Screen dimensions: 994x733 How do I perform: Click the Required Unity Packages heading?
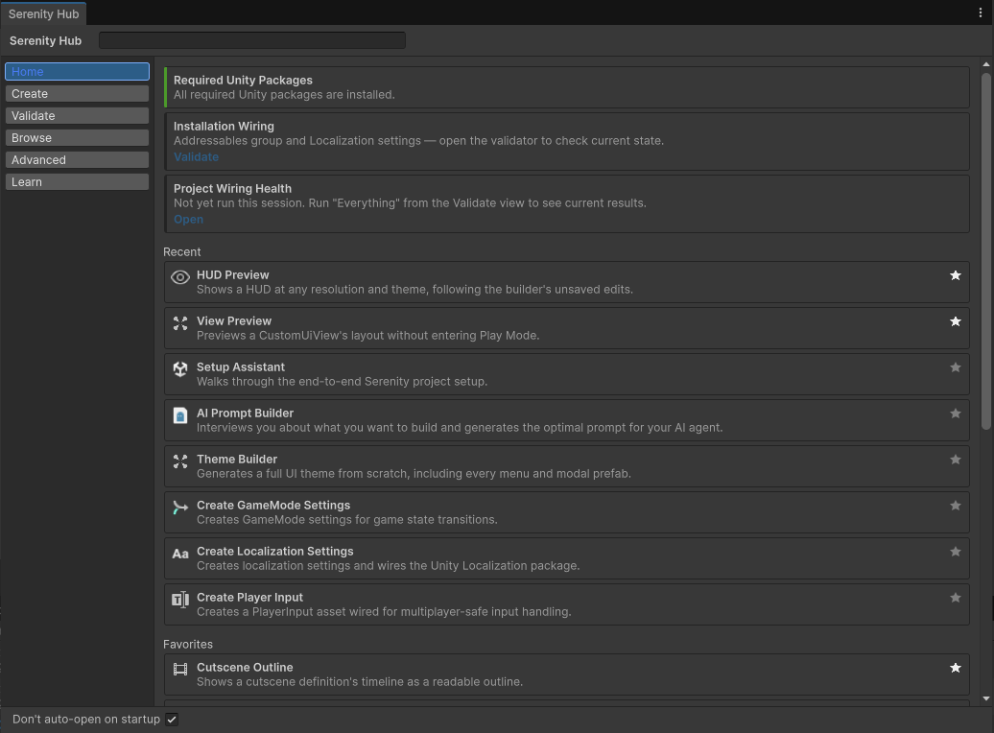(x=243, y=81)
